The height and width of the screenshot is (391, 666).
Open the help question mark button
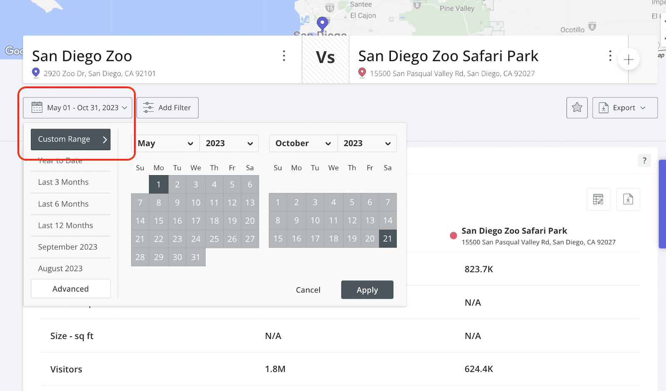[x=644, y=161]
